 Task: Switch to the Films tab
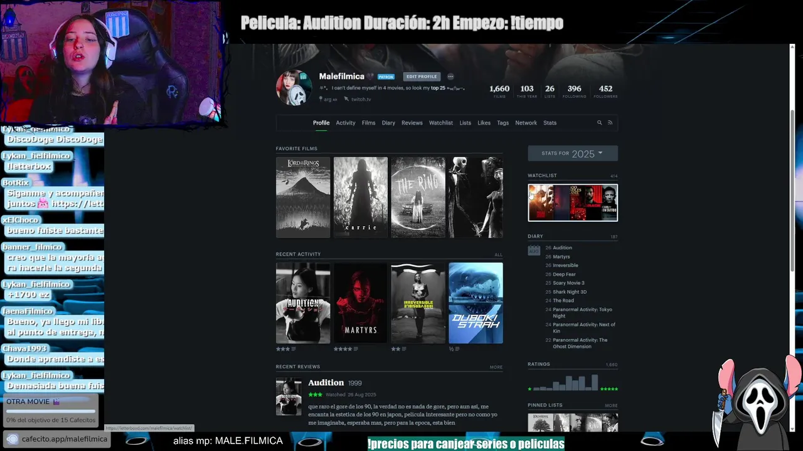coord(368,123)
